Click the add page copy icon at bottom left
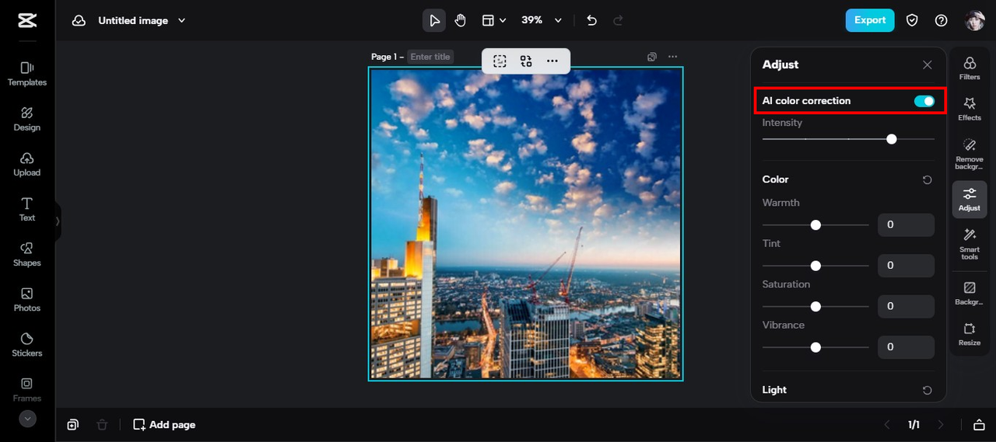996x442 pixels. [x=72, y=425]
